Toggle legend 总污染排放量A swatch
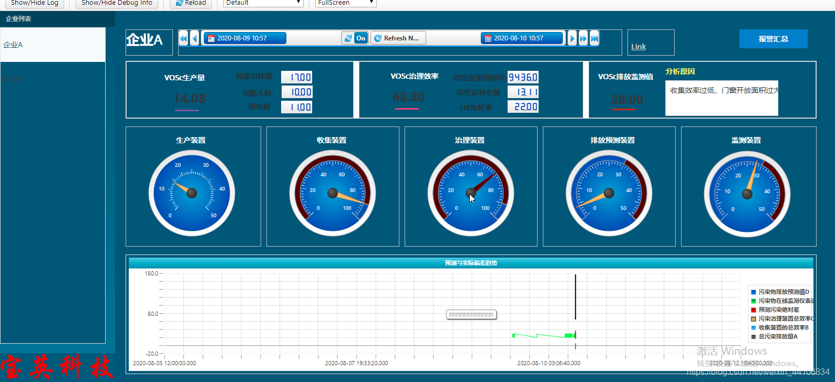The image size is (835, 382). click(x=754, y=337)
